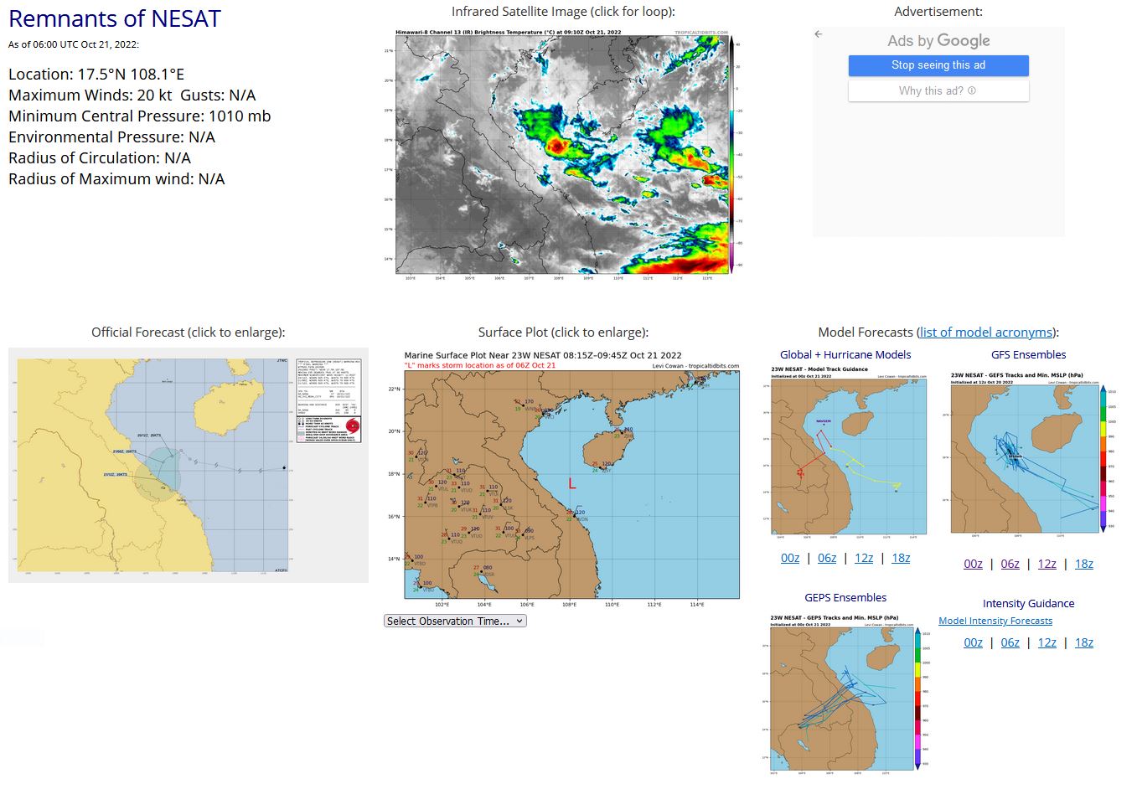Click the ad back arrow icon
Image resolution: width=1137 pixels, height=789 pixels.
click(x=819, y=34)
